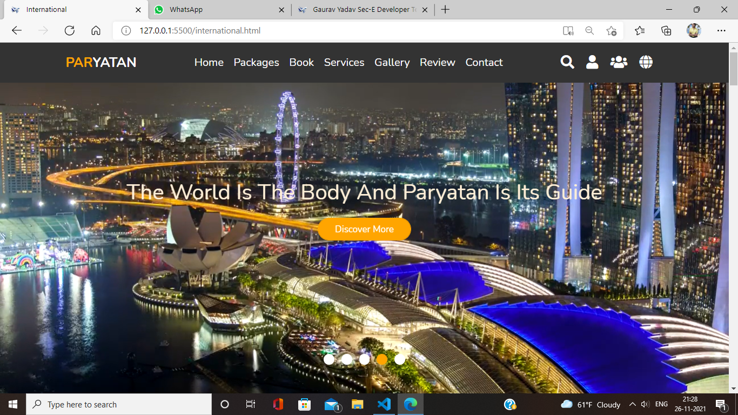This screenshot has height=415, width=738.
Task: Open the search icon in navbar
Action: pos(567,62)
